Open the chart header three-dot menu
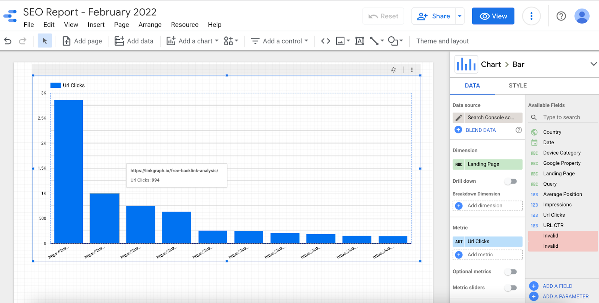The height and width of the screenshot is (303, 599). (x=412, y=70)
